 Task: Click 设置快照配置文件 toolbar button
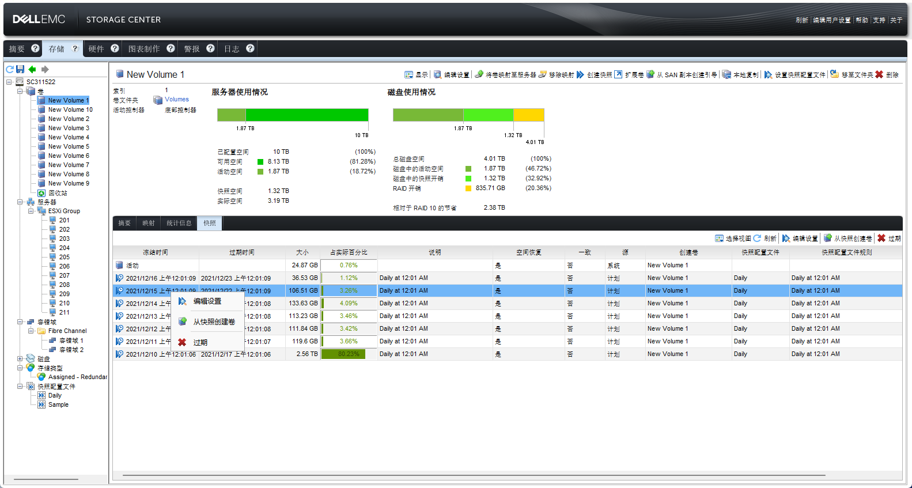[x=795, y=75]
